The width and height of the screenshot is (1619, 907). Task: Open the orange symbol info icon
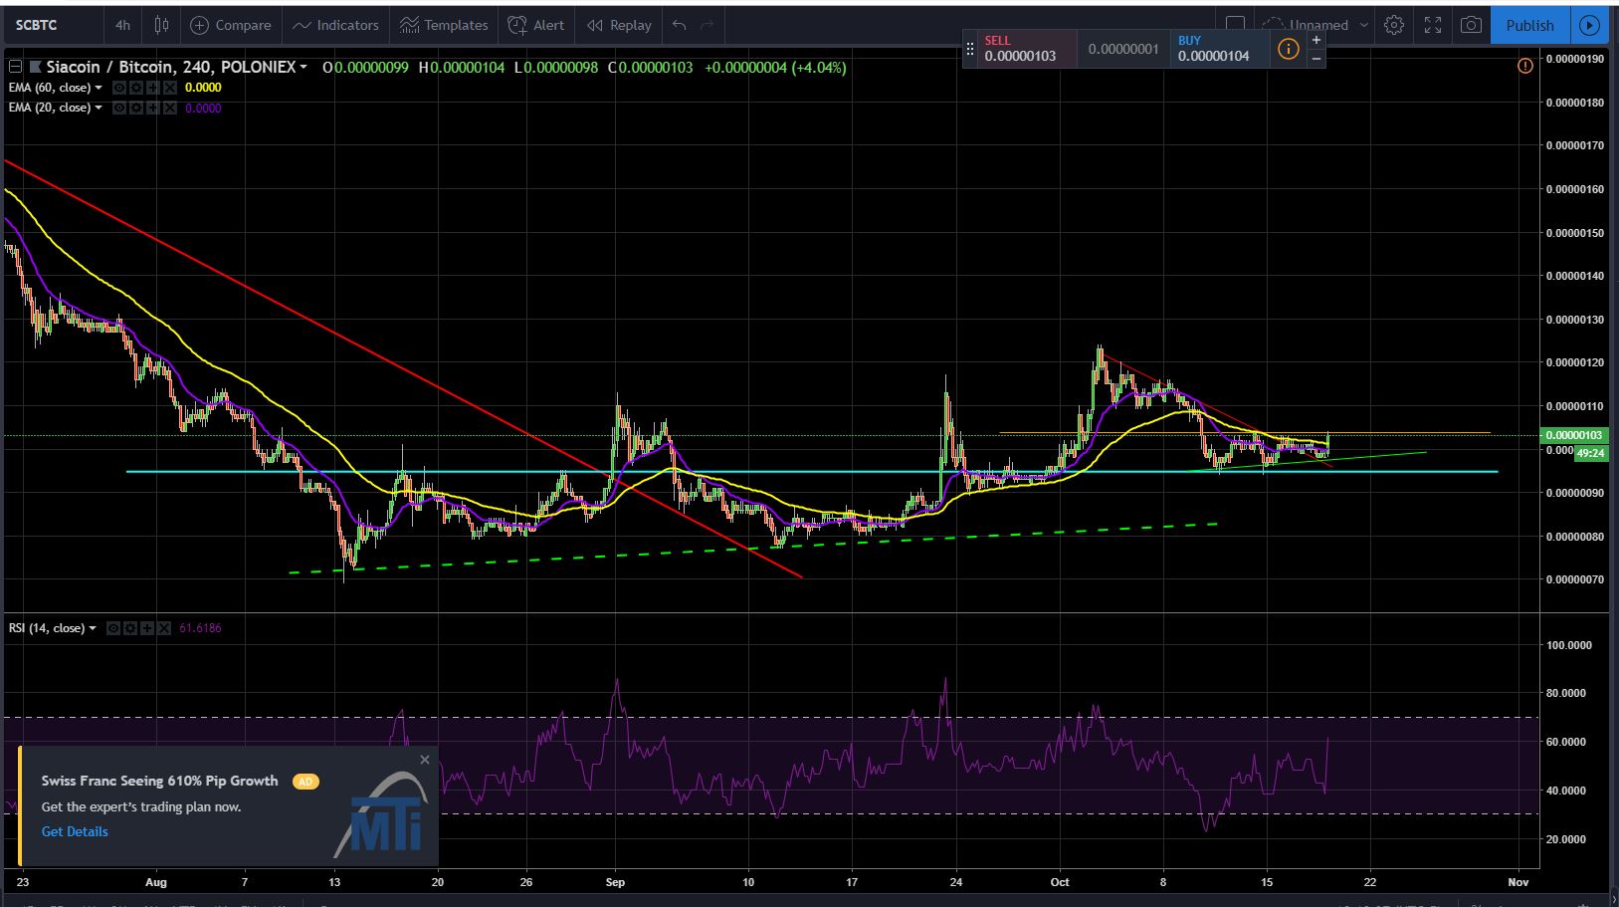click(1288, 49)
